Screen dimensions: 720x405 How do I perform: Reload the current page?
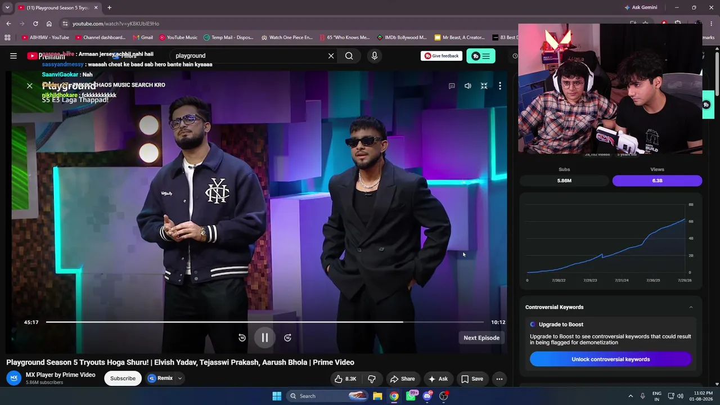coord(35,24)
